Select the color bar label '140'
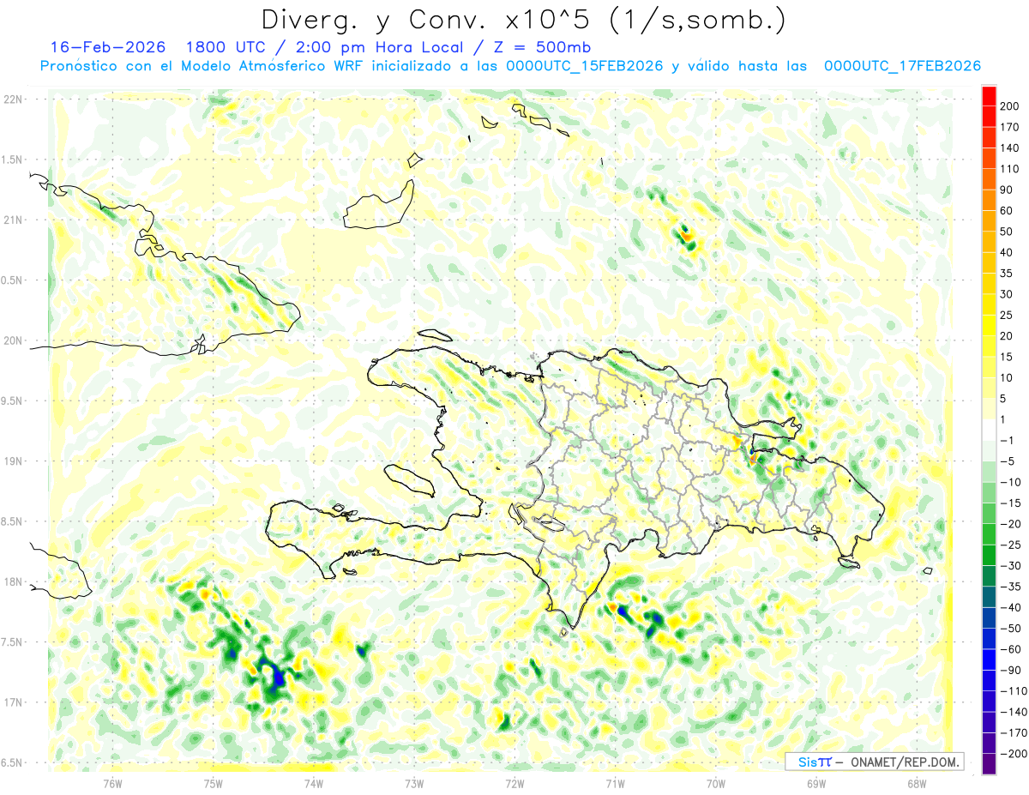1029x795 pixels. pos(1009,147)
